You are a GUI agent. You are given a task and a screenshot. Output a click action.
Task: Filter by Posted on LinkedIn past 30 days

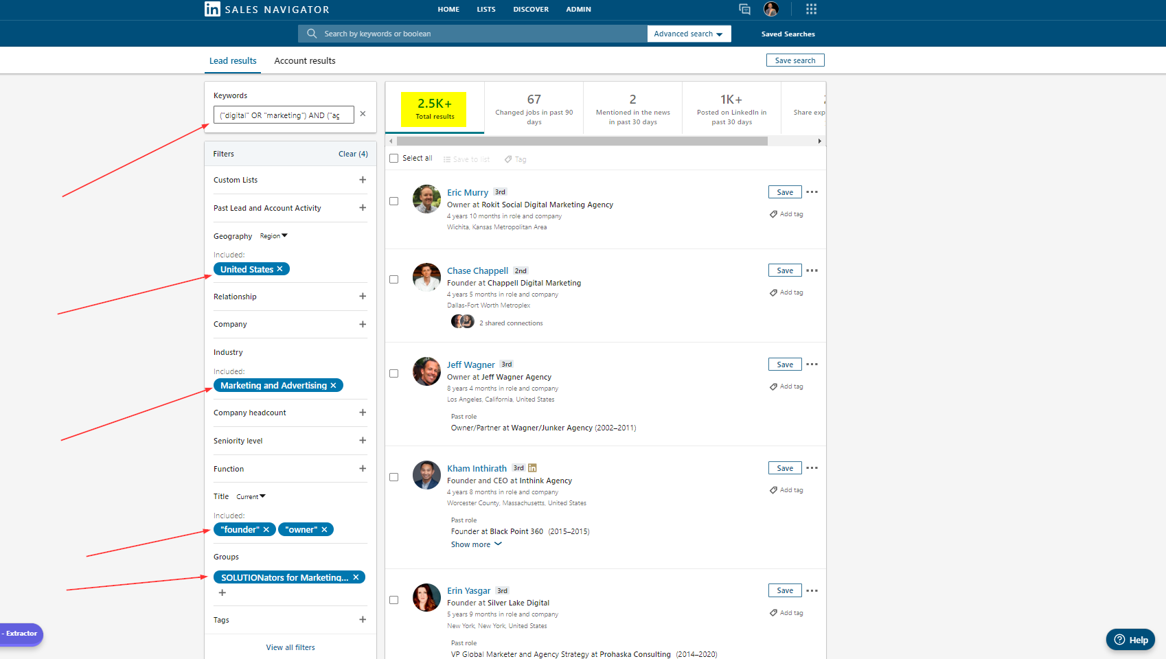pyautogui.click(x=732, y=108)
